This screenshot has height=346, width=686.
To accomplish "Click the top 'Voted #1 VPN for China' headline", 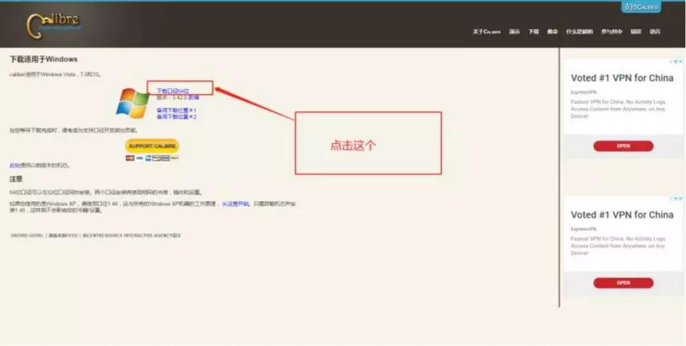I will 622,78.
